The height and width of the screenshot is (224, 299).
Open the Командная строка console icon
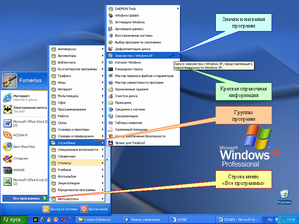[x=111, y=69]
